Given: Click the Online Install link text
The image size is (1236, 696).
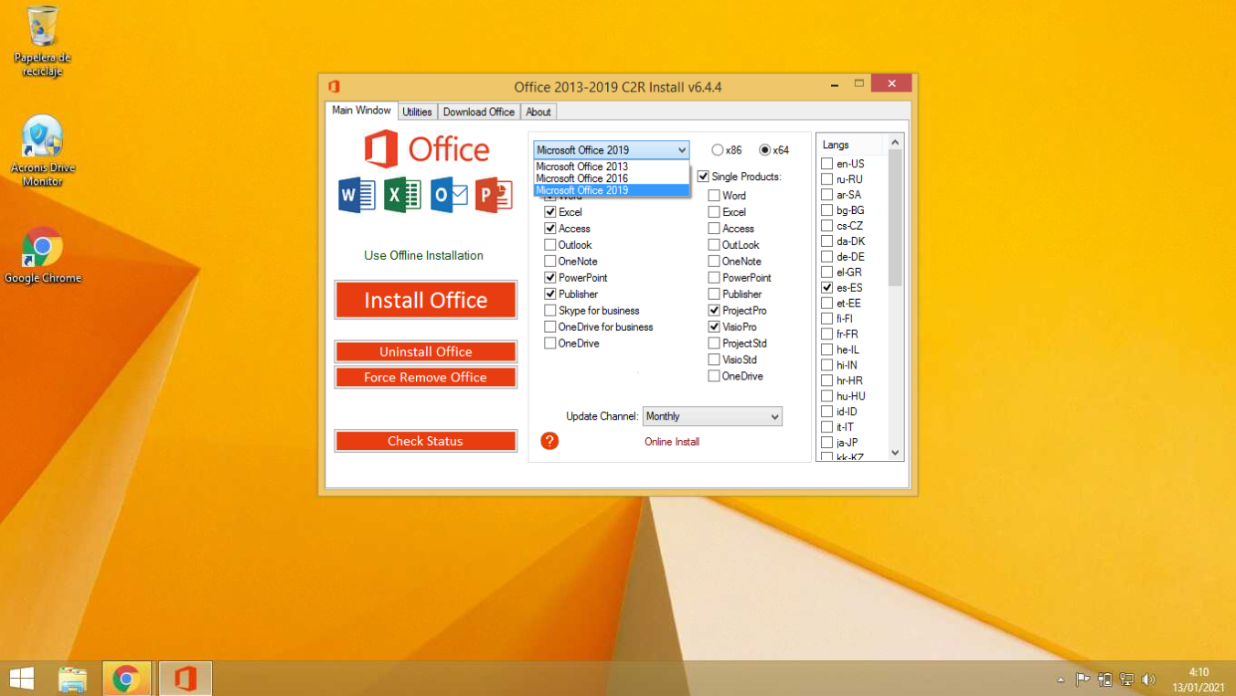Looking at the screenshot, I should coord(672,442).
